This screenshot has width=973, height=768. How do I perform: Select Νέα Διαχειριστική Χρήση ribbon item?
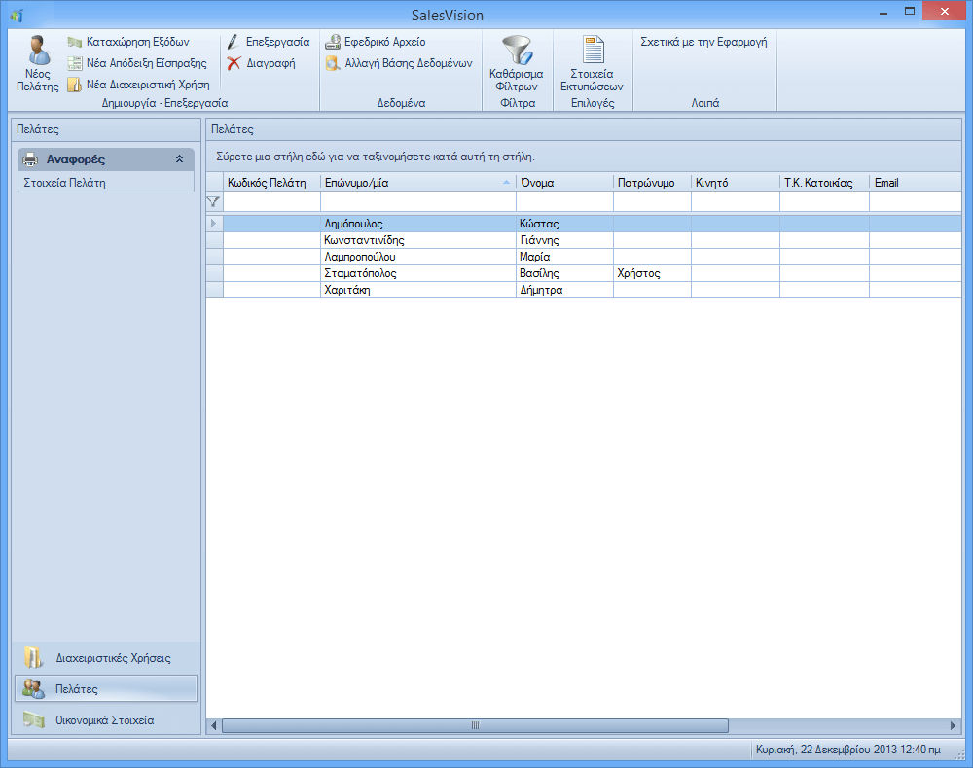coord(75,85)
